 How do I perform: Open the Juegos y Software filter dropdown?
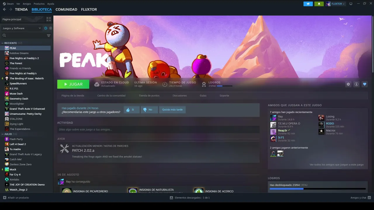pyautogui.click(x=22, y=28)
